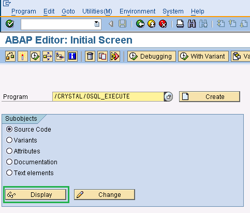Click the Execute clock-checkmark icon
Screen dimensions: 250x213
pyautogui.click(x=35, y=56)
